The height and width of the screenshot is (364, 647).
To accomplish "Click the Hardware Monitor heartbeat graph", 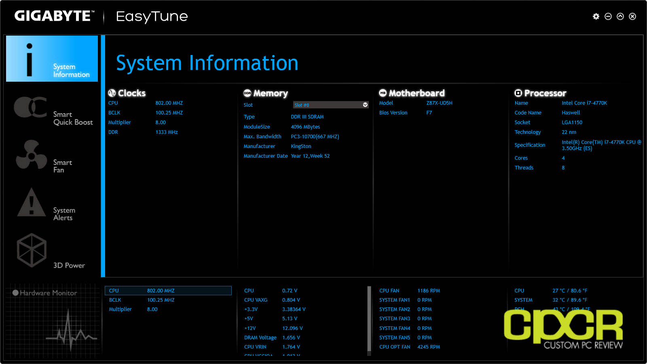I will pyautogui.click(x=72, y=330).
